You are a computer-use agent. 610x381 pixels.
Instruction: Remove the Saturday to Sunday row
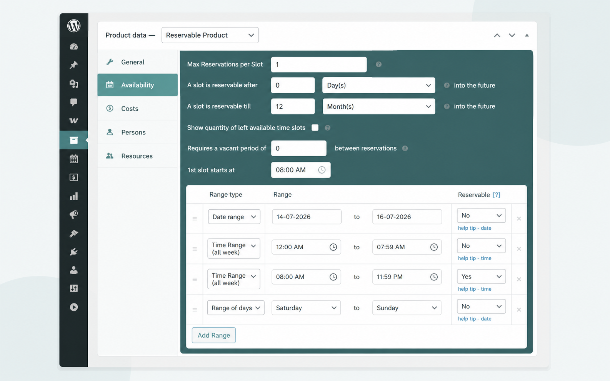[519, 310]
